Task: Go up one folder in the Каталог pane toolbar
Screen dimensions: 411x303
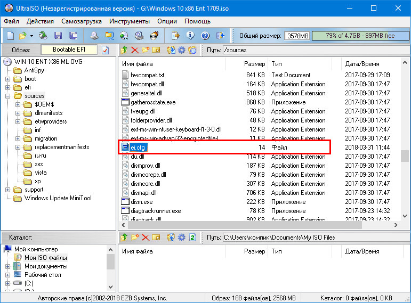Action: tap(124, 238)
